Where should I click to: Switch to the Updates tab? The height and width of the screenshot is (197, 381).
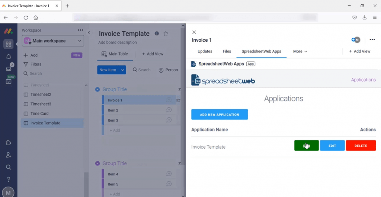(x=205, y=51)
